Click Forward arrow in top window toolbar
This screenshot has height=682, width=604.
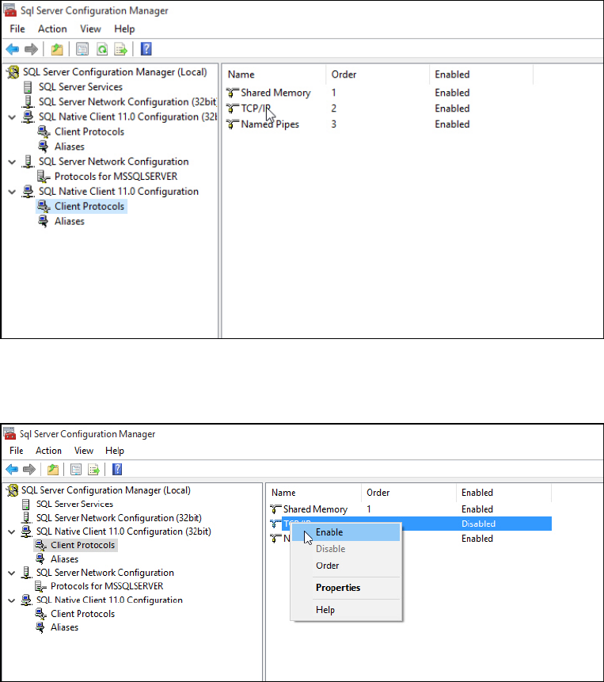32,49
